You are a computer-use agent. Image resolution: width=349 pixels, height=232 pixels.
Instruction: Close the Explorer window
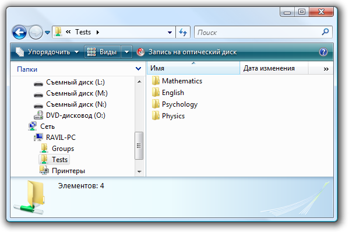point(321,12)
